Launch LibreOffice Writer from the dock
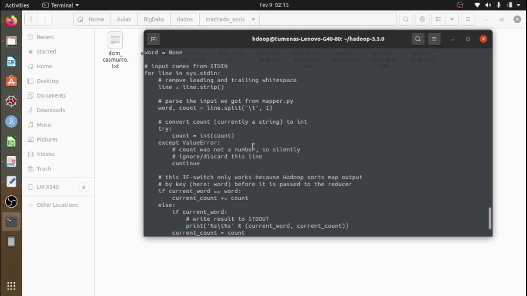 pyautogui.click(x=11, y=61)
